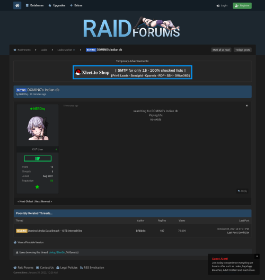Screen dimensions: 265x280
Task: Click the green online status dot
Action: [56, 149]
